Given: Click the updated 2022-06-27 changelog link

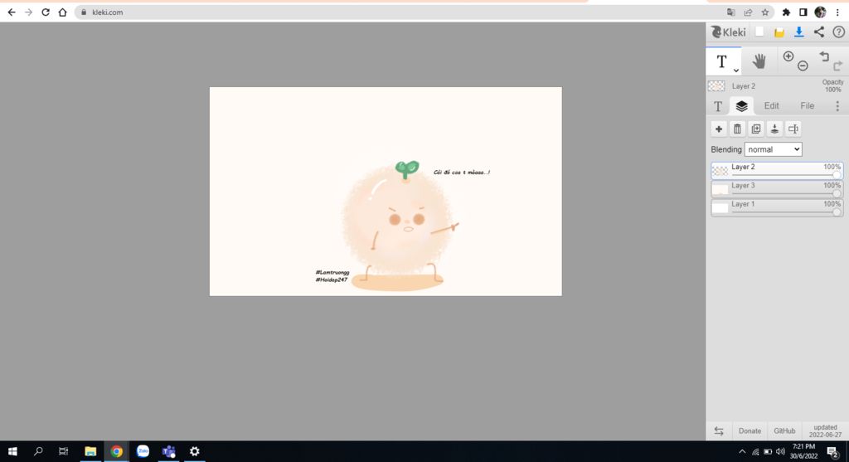Looking at the screenshot, I should tap(825, 431).
